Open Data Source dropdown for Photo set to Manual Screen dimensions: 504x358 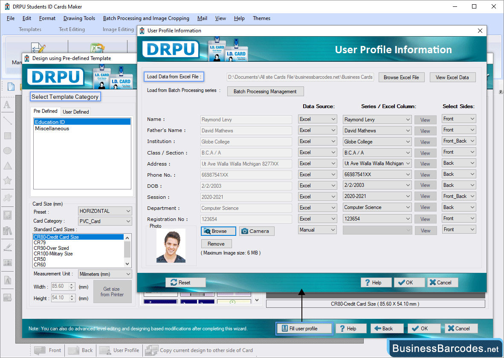click(x=317, y=230)
